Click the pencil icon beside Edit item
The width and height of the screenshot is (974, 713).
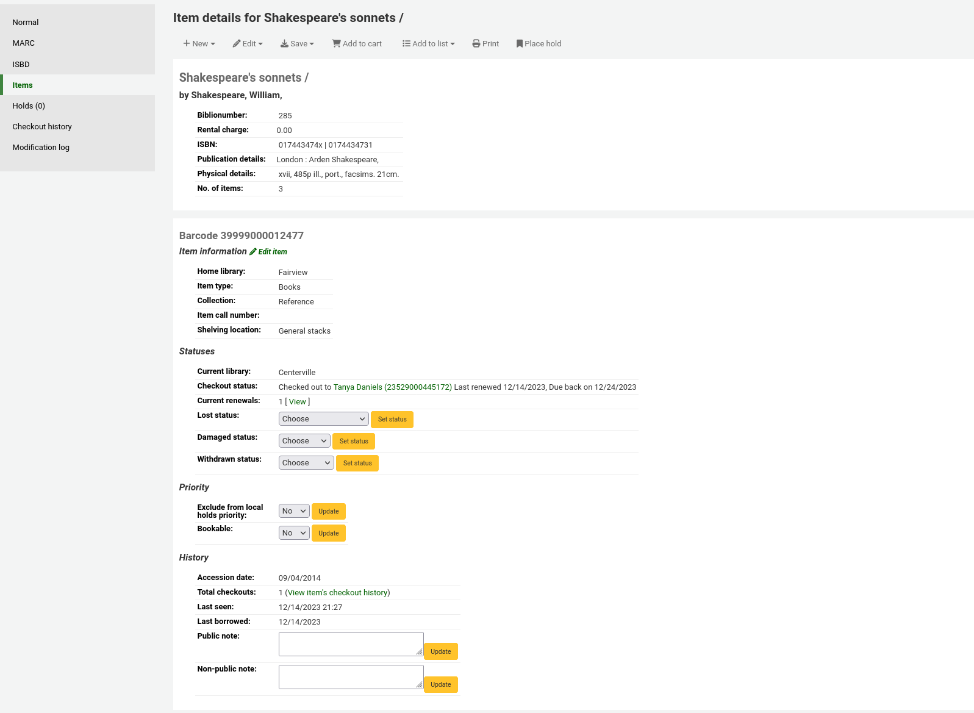253,251
